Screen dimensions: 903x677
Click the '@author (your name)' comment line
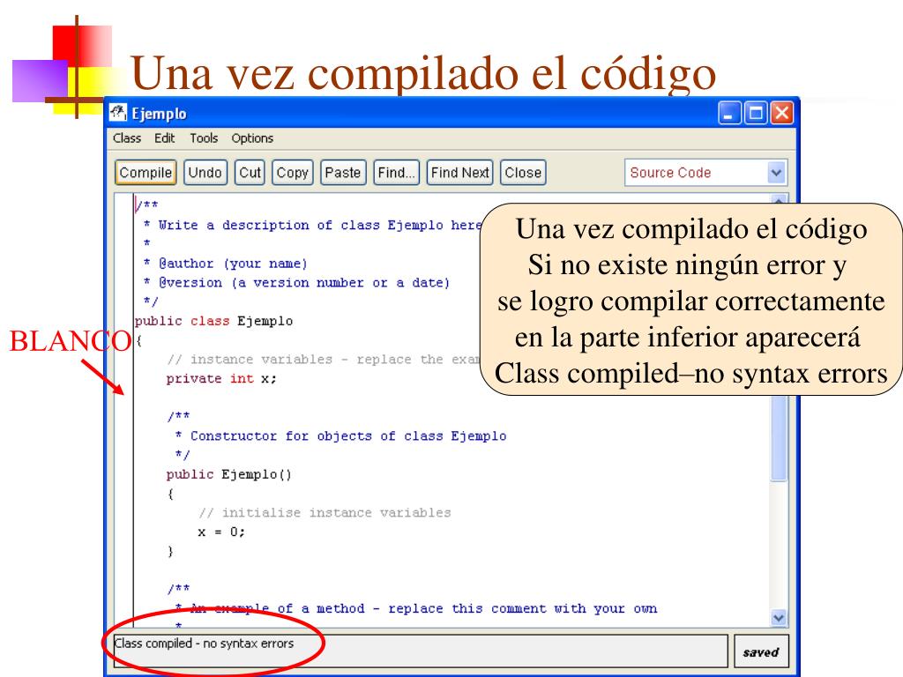point(226,263)
